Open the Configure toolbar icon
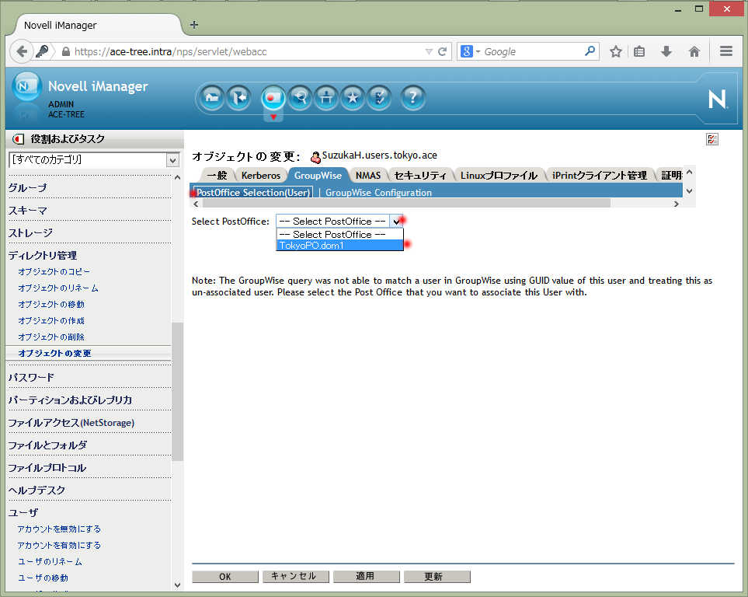The width and height of the screenshot is (748, 597). coord(326,98)
